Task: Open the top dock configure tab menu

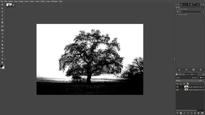Action: pyautogui.click(x=203, y=4)
